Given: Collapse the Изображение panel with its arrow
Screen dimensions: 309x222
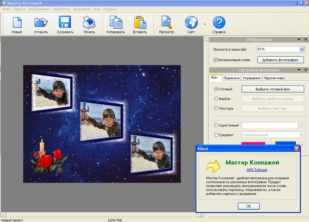Looking at the screenshot, I should click(x=299, y=39).
